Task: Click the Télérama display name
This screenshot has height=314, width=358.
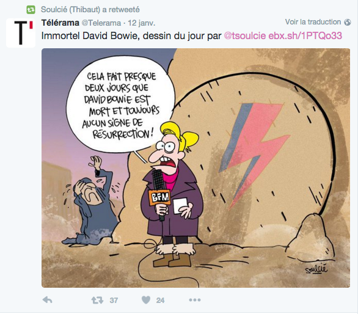Action: pyautogui.click(x=60, y=23)
